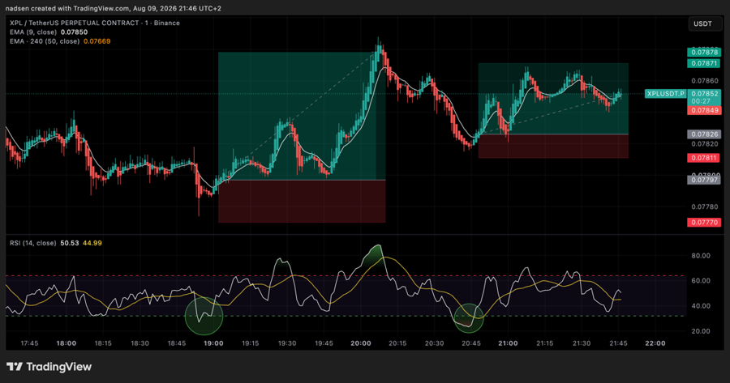Select the EMA 240 (50, close) legend entry
The height and width of the screenshot is (383, 730).
click(45, 41)
